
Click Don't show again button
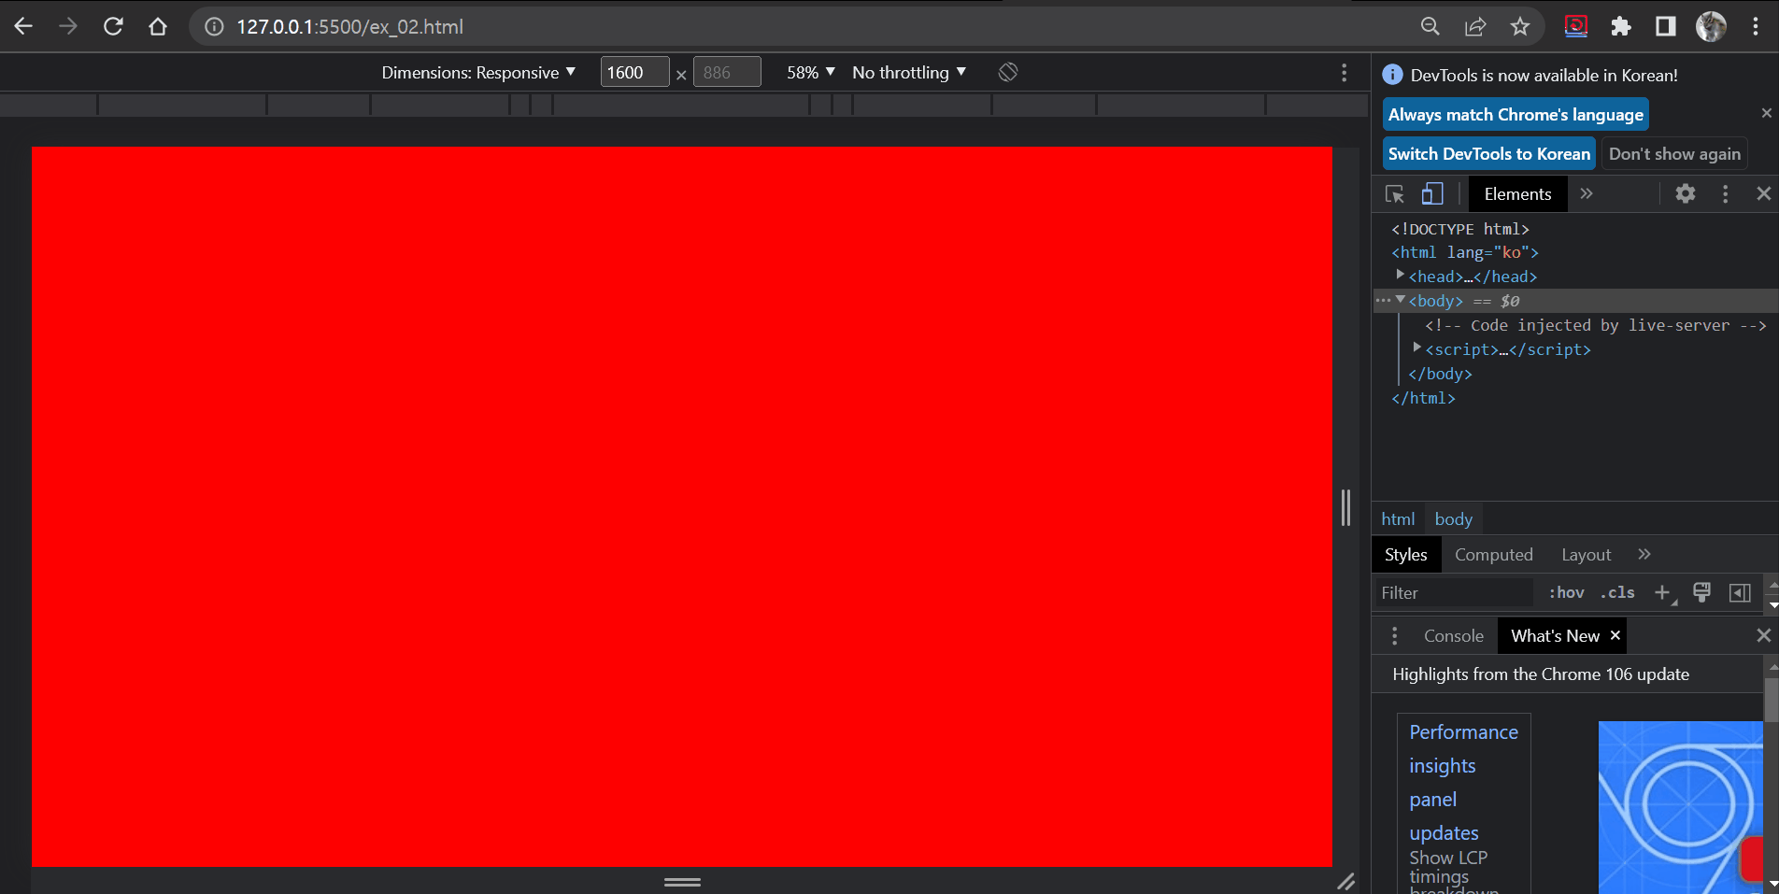click(x=1674, y=154)
